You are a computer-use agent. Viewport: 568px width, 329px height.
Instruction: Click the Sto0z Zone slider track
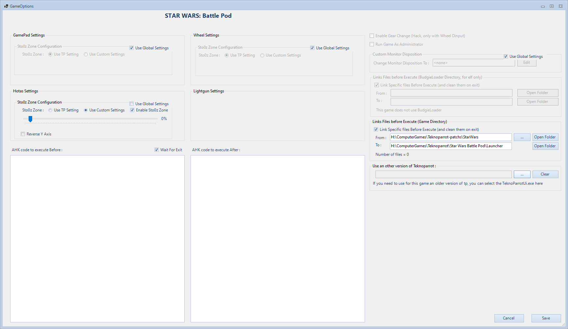click(90, 119)
